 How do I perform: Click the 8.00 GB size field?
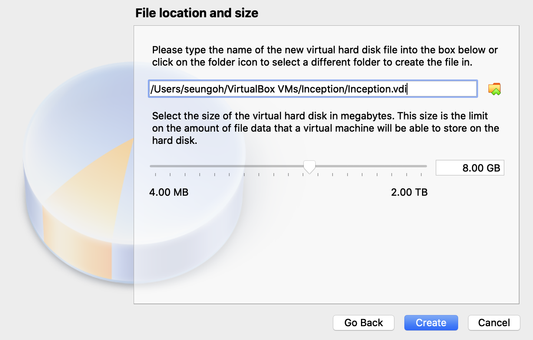[470, 168]
